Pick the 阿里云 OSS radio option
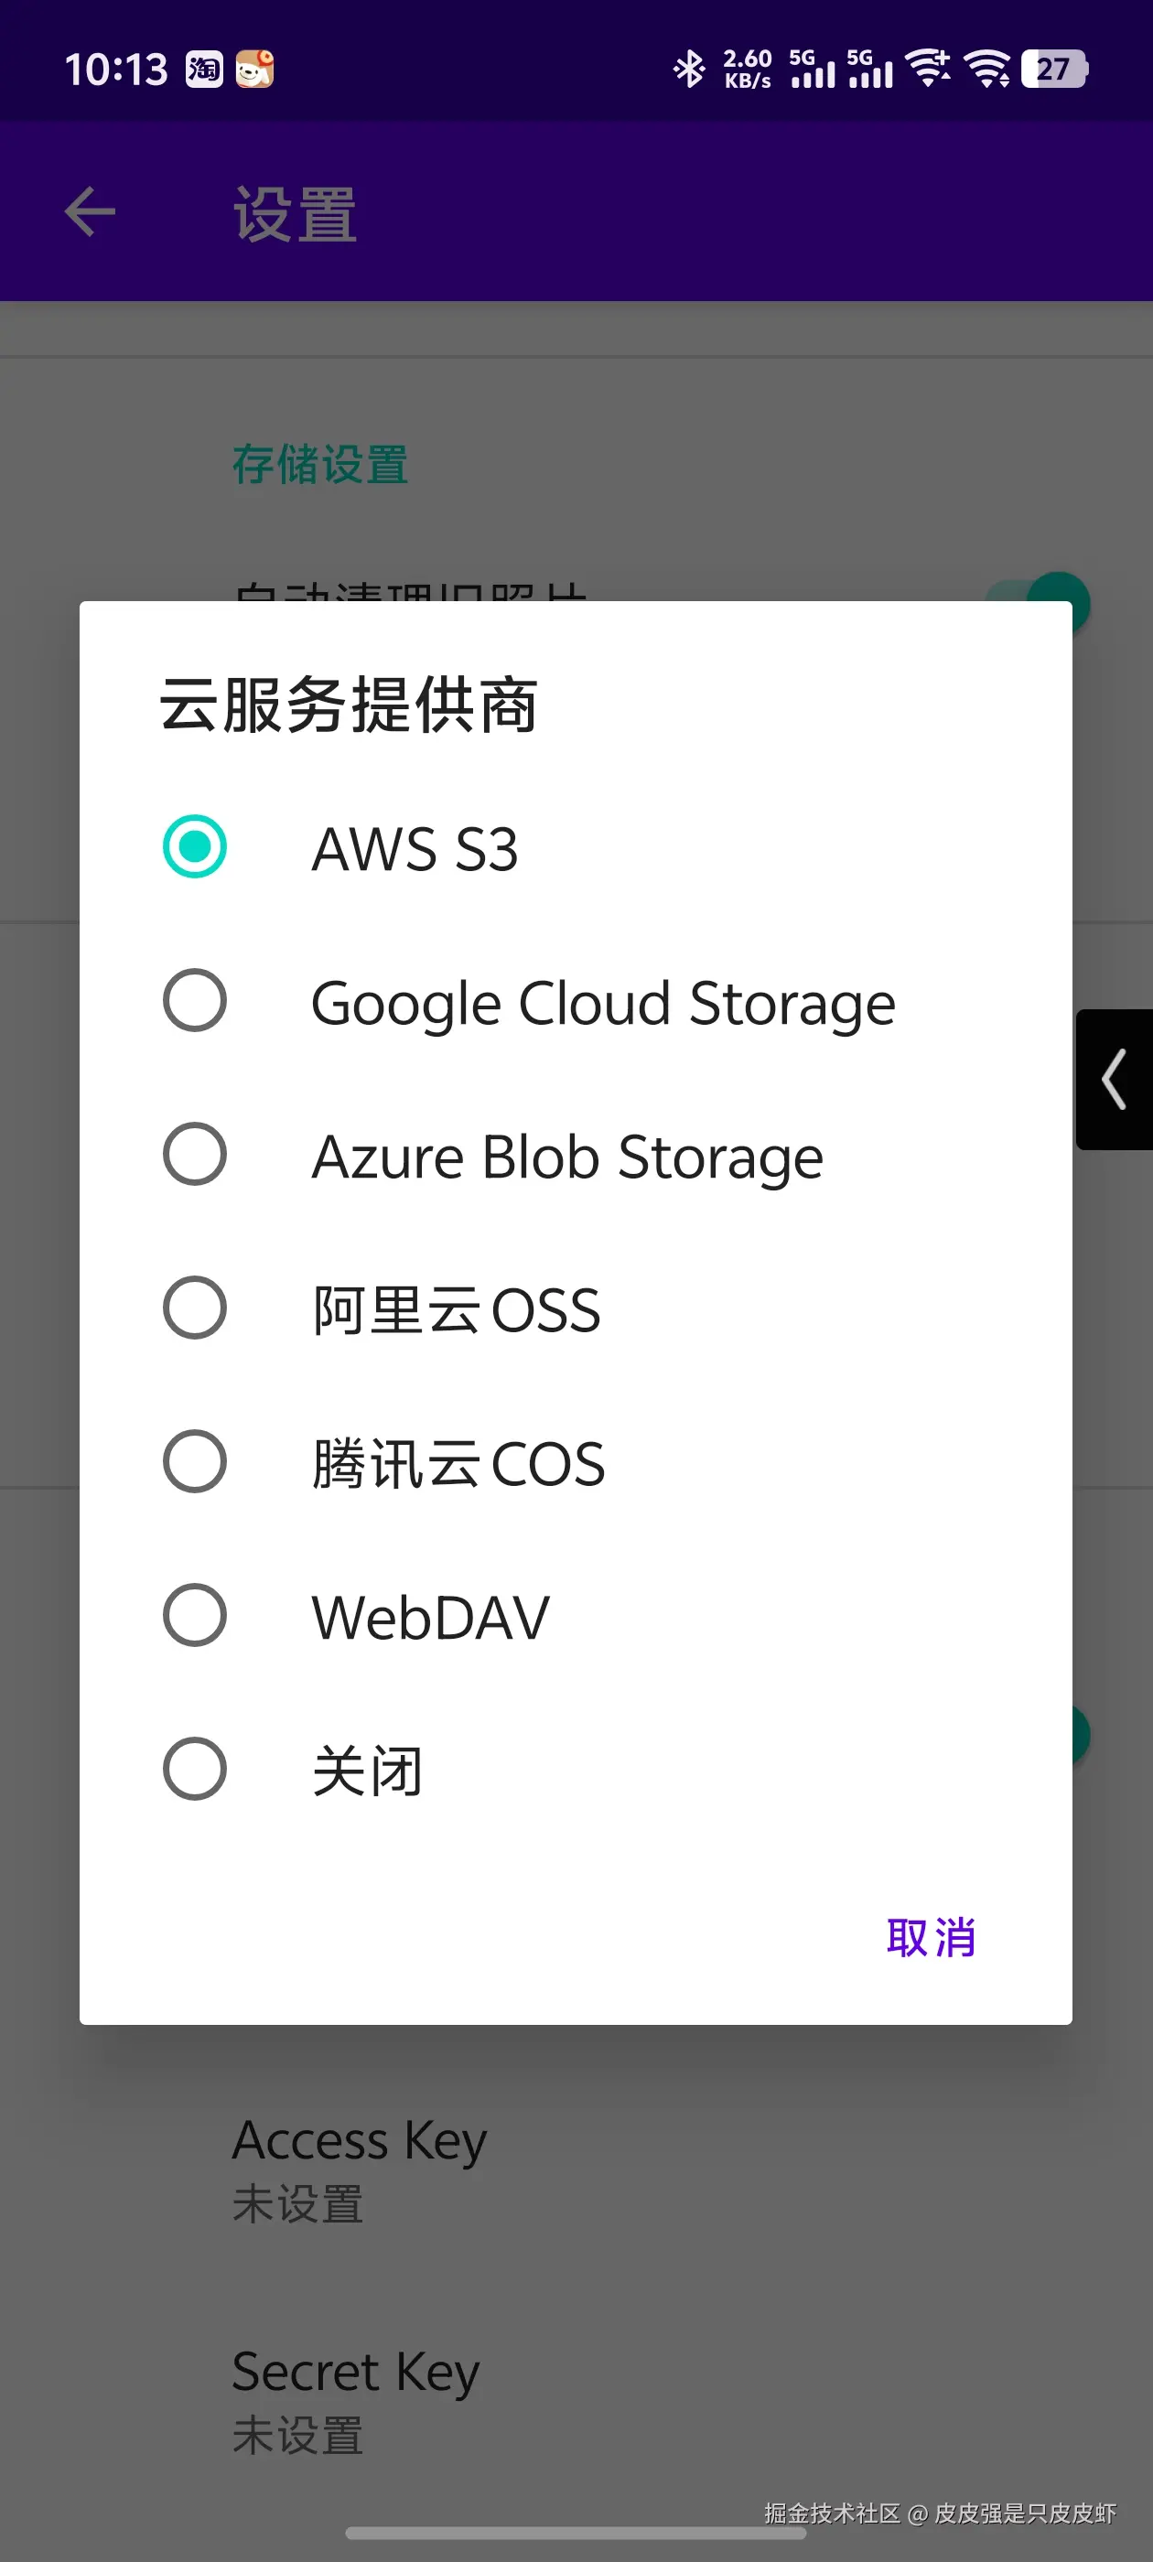The height and width of the screenshot is (2562, 1153). pos(195,1308)
